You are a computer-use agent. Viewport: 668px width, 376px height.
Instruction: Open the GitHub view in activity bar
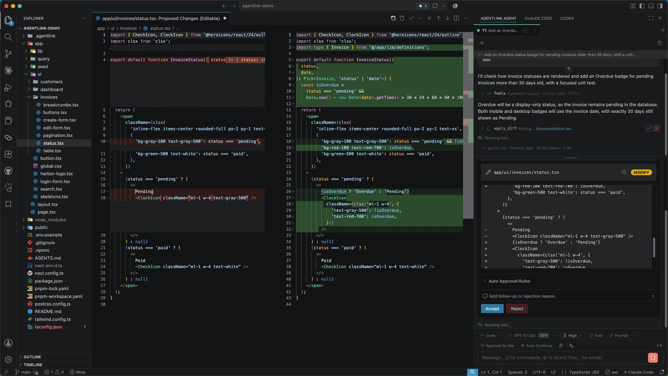[8, 171]
